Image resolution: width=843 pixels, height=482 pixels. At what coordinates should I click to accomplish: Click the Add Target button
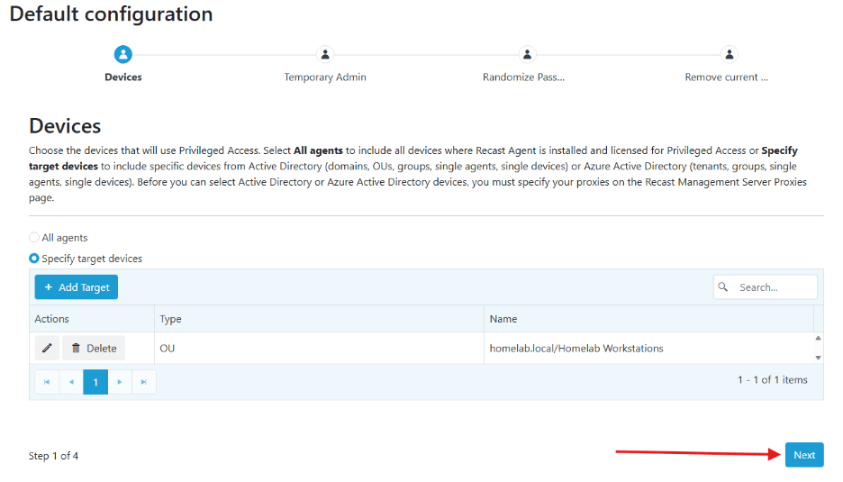tap(77, 287)
